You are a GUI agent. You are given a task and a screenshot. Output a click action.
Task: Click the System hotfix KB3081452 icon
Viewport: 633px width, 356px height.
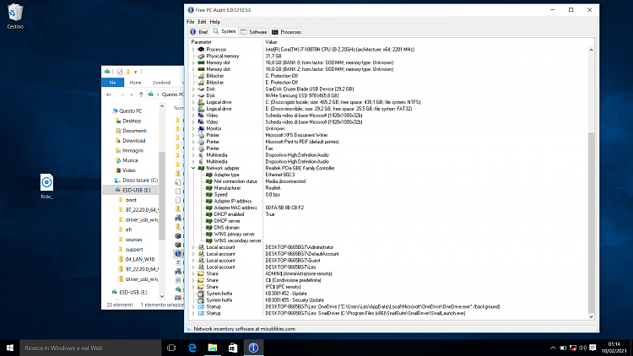pyautogui.click(x=201, y=294)
